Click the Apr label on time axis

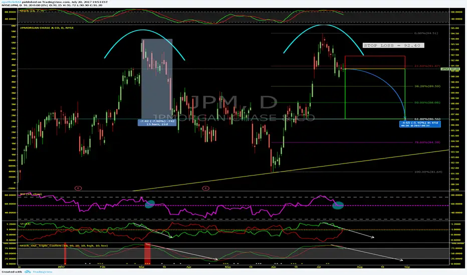click(x=188, y=267)
